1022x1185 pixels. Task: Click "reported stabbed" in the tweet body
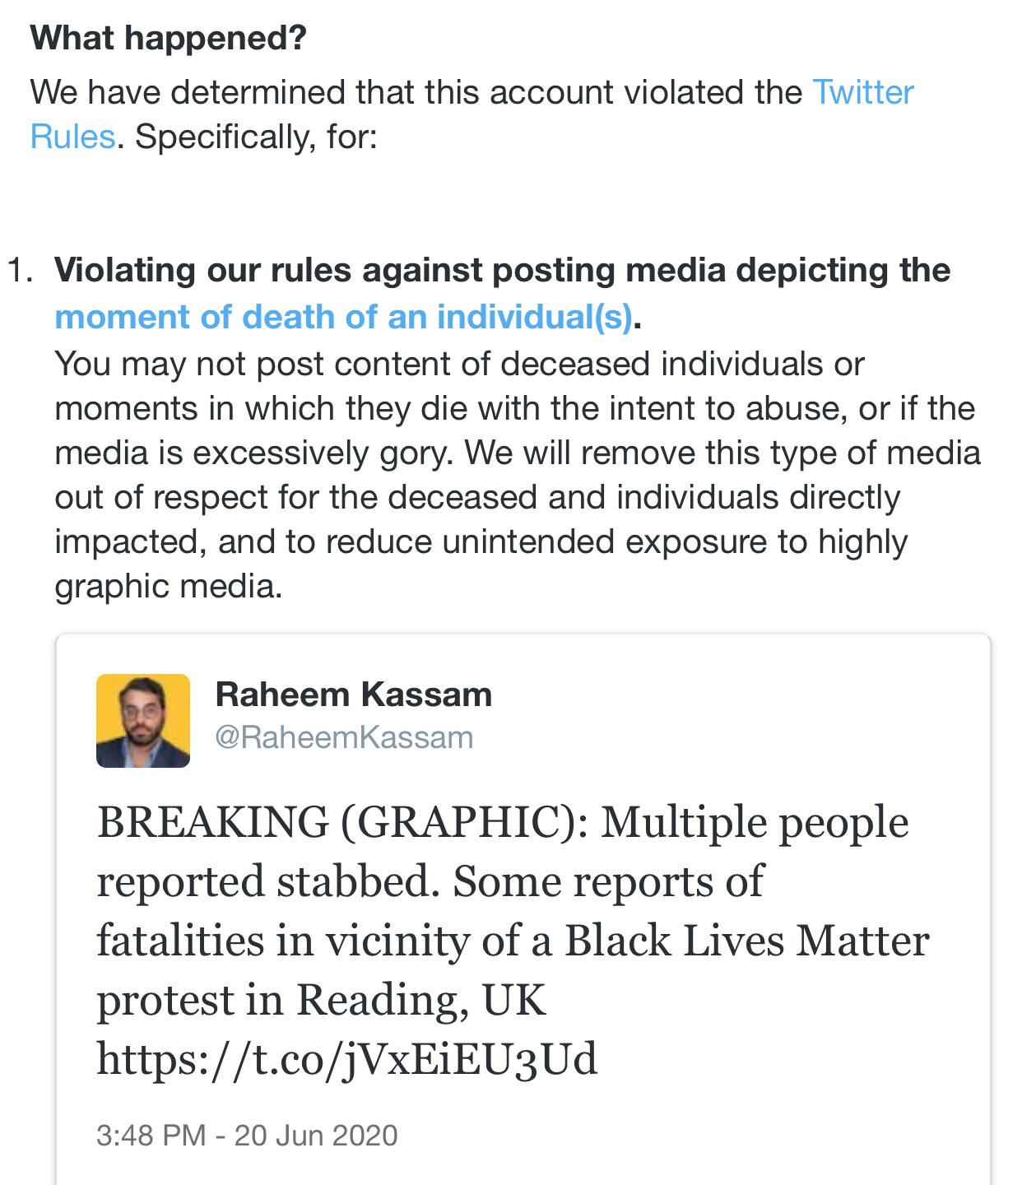[x=264, y=881]
